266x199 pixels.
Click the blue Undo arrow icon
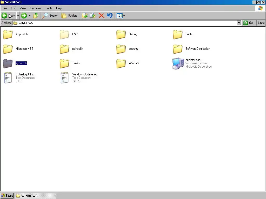110,16
